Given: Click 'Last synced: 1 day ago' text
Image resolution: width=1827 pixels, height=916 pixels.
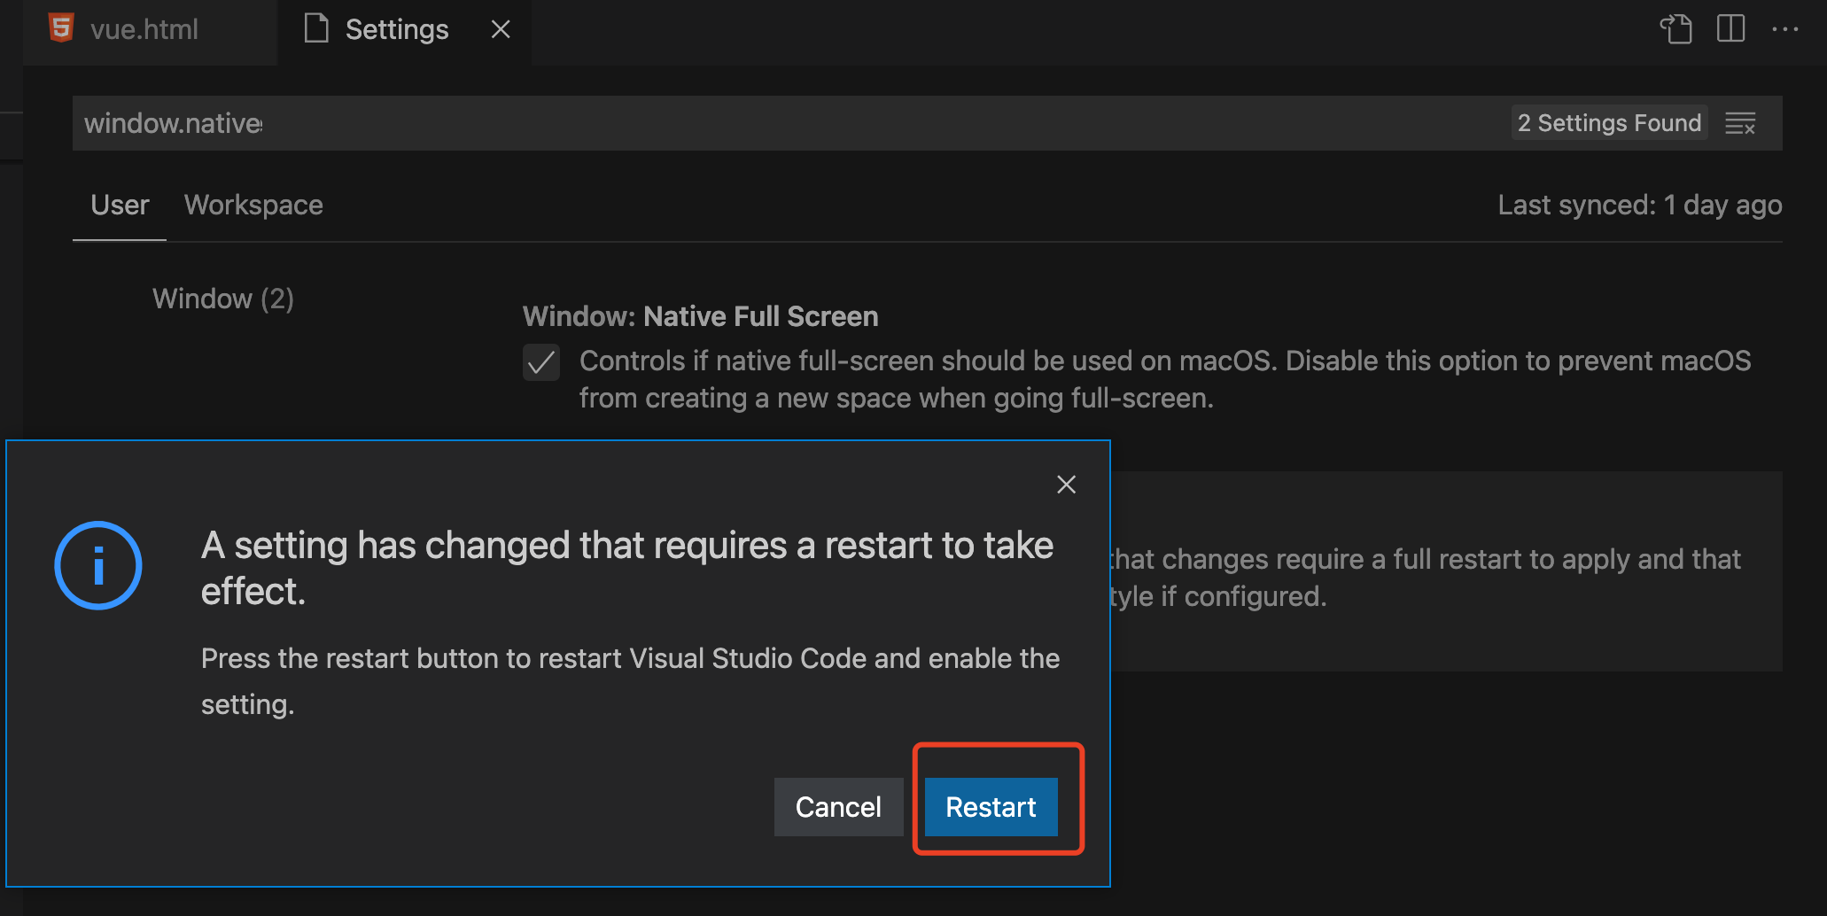Looking at the screenshot, I should coord(1640,206).
